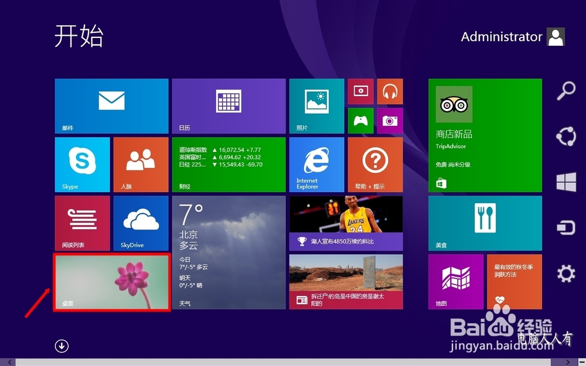Expand the Apps view with the down arrow

tap(61, 346)
